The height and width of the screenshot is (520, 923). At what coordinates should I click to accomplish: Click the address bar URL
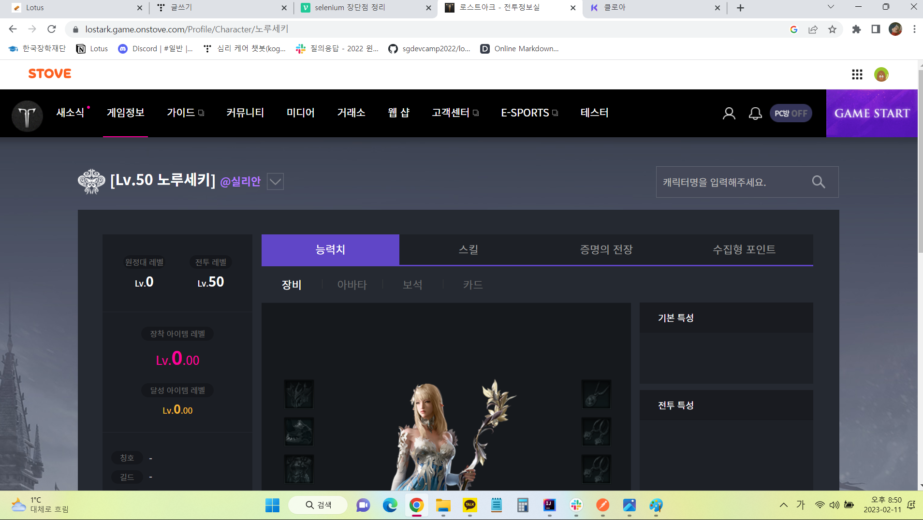(x=187, y=29)
